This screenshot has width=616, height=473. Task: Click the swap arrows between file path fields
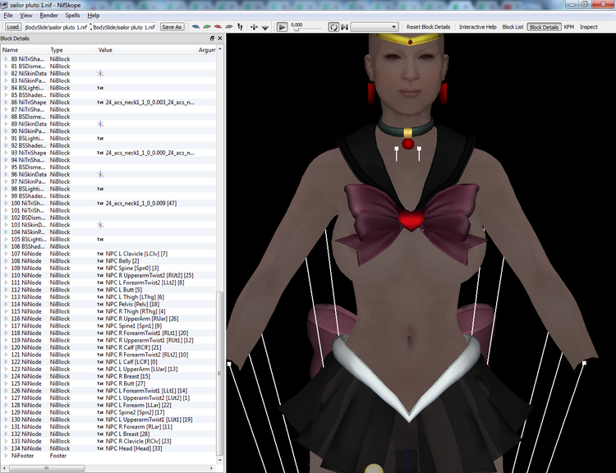[x=90, y=27]
